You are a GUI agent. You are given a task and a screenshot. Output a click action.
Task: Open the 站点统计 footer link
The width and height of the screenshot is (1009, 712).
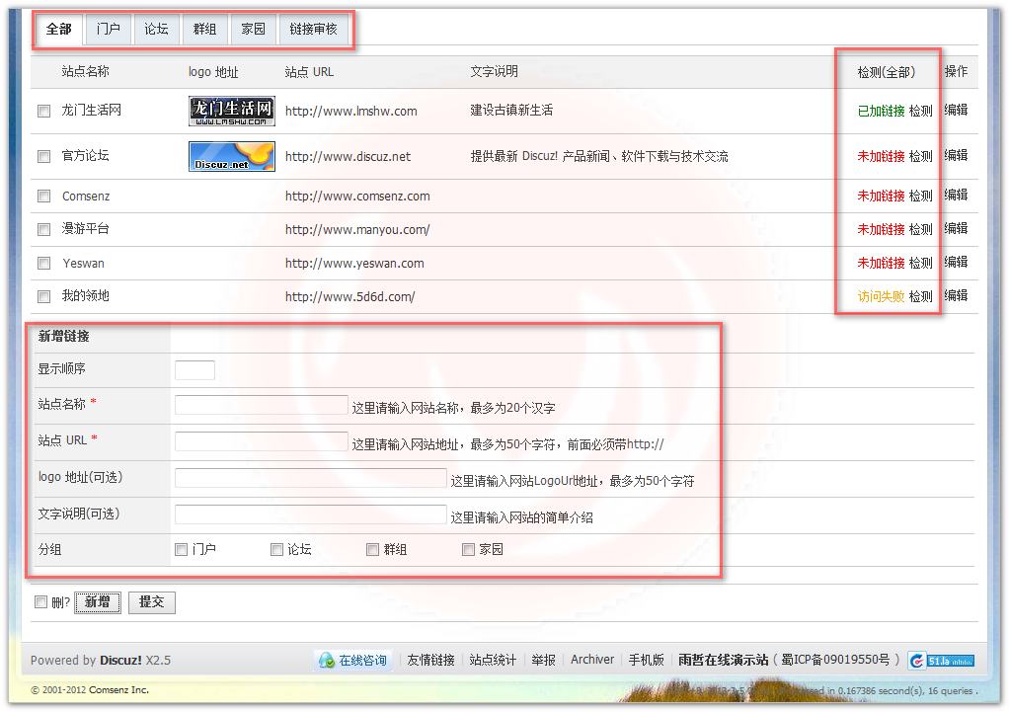[493, 660]
